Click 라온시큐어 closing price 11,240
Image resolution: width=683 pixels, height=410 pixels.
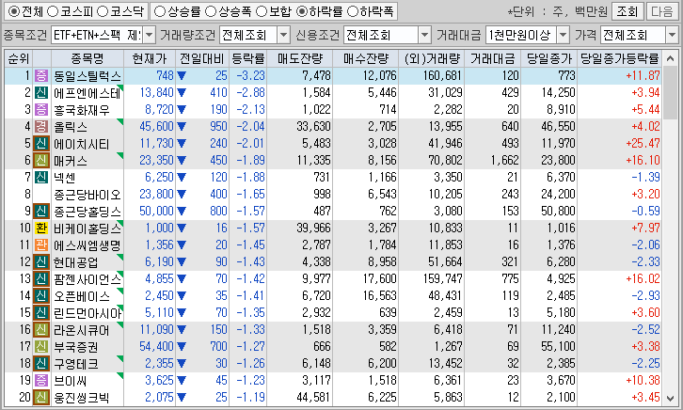point(559,329)
